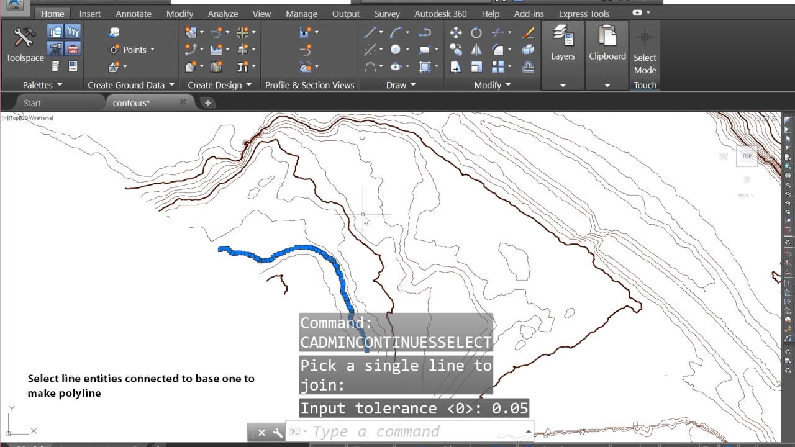Open the Toolspace palette

pos(25,45)
